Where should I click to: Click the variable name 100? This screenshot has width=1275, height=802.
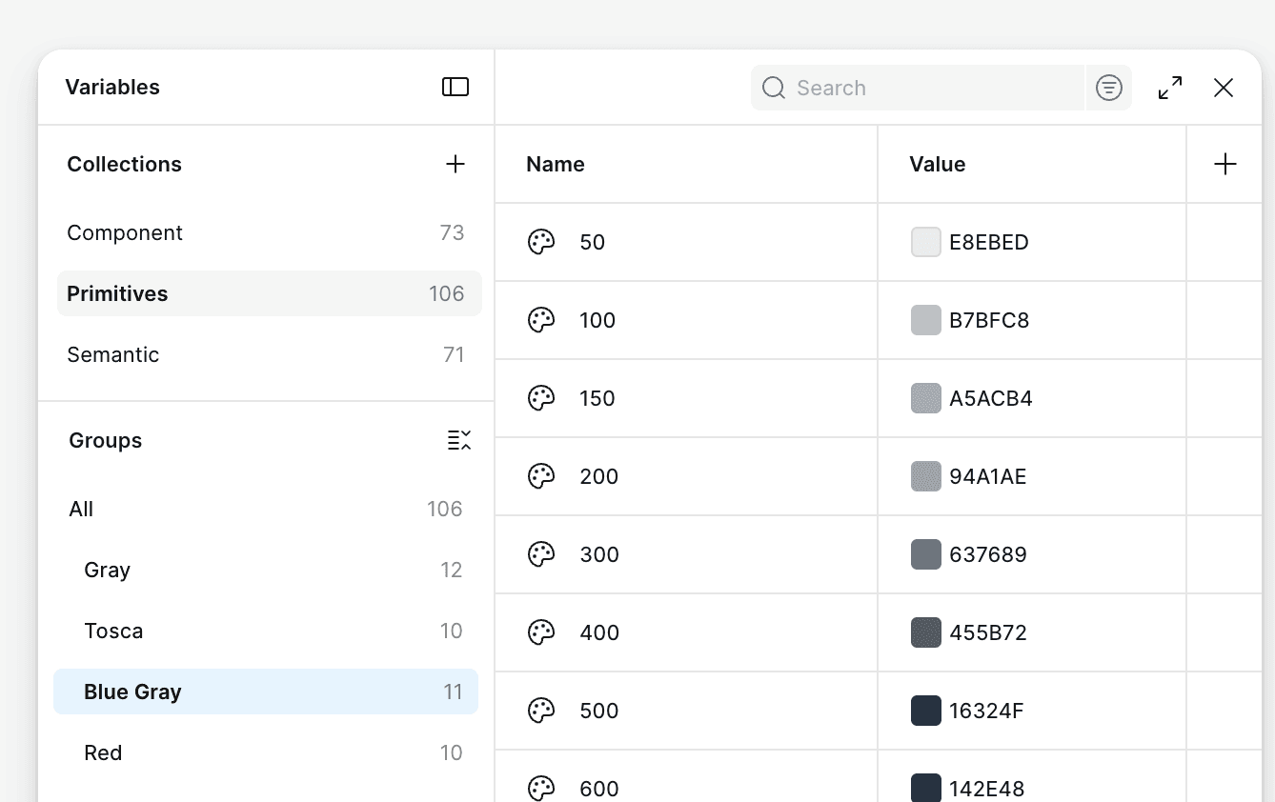(597, 320)
